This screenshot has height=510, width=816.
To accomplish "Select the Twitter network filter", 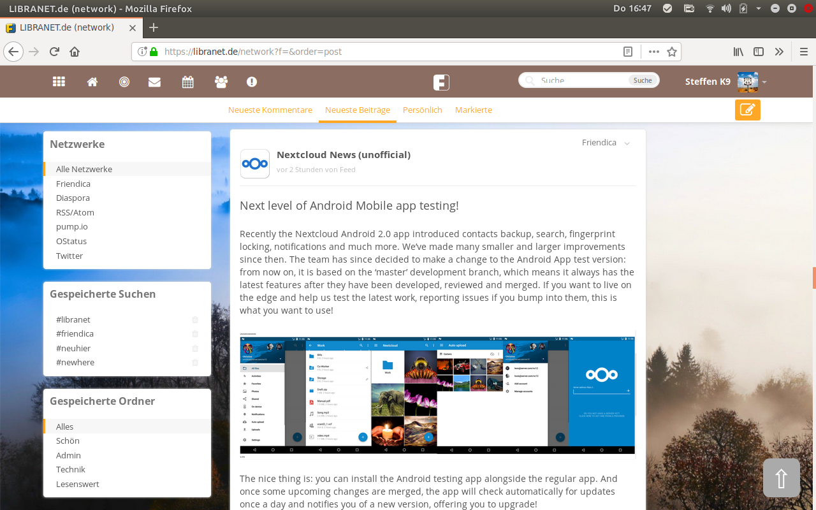I will [69, 256].
